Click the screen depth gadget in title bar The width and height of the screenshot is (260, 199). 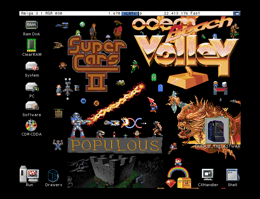236,14
